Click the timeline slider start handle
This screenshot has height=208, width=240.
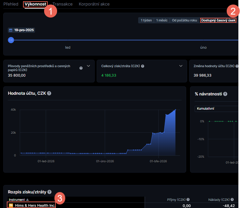pyautogui.click(x=11, y=40)
